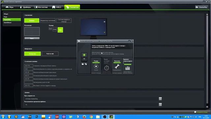The image size is (211, 119).
Task: Browse for the temporary files location
Action: pyautogui.click(x=160, y=104)
